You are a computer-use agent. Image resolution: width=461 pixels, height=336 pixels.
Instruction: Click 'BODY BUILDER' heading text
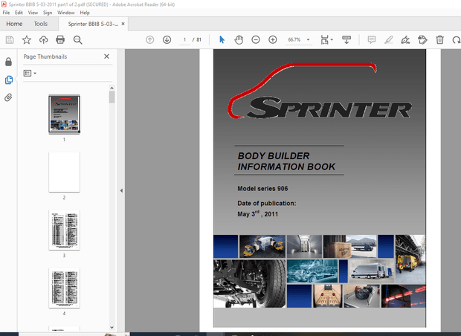tap(274, 156)
